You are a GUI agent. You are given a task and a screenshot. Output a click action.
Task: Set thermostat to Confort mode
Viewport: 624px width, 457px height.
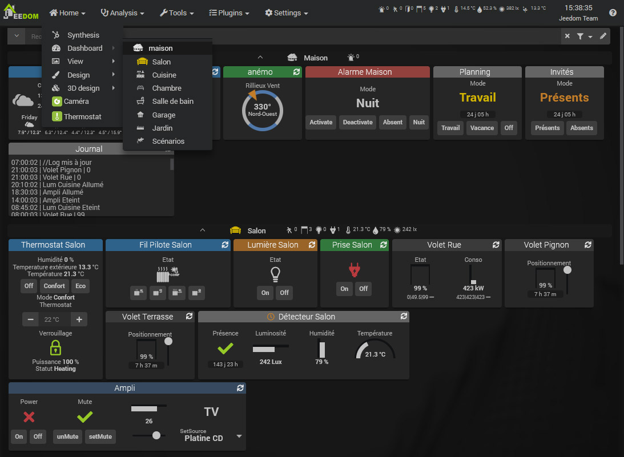coord(54,286)
